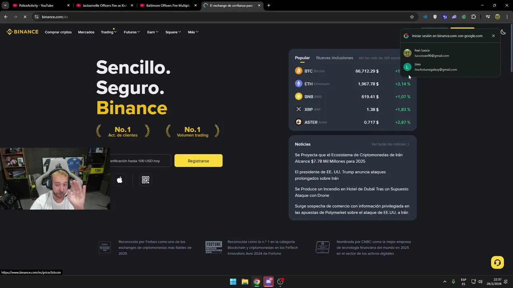Open the Chrome extensions puzzle icon
This screenshot has width=513, height=288.
[473, 17]
